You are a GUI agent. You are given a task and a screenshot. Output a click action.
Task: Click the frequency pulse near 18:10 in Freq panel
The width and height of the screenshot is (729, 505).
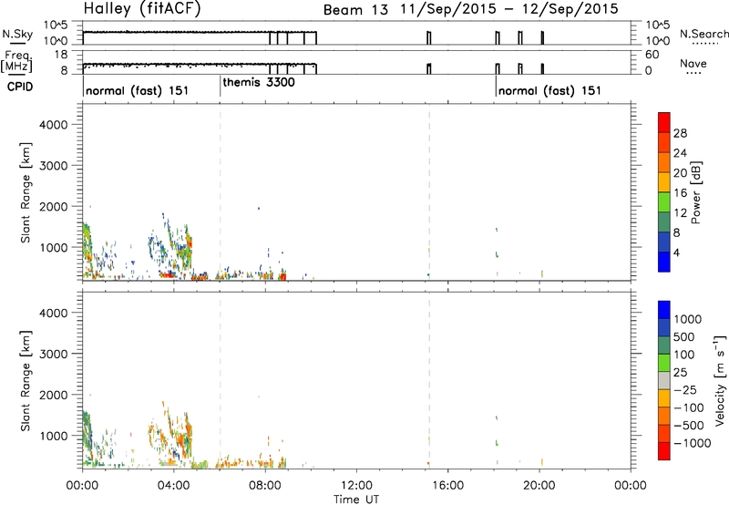(498, 68)
